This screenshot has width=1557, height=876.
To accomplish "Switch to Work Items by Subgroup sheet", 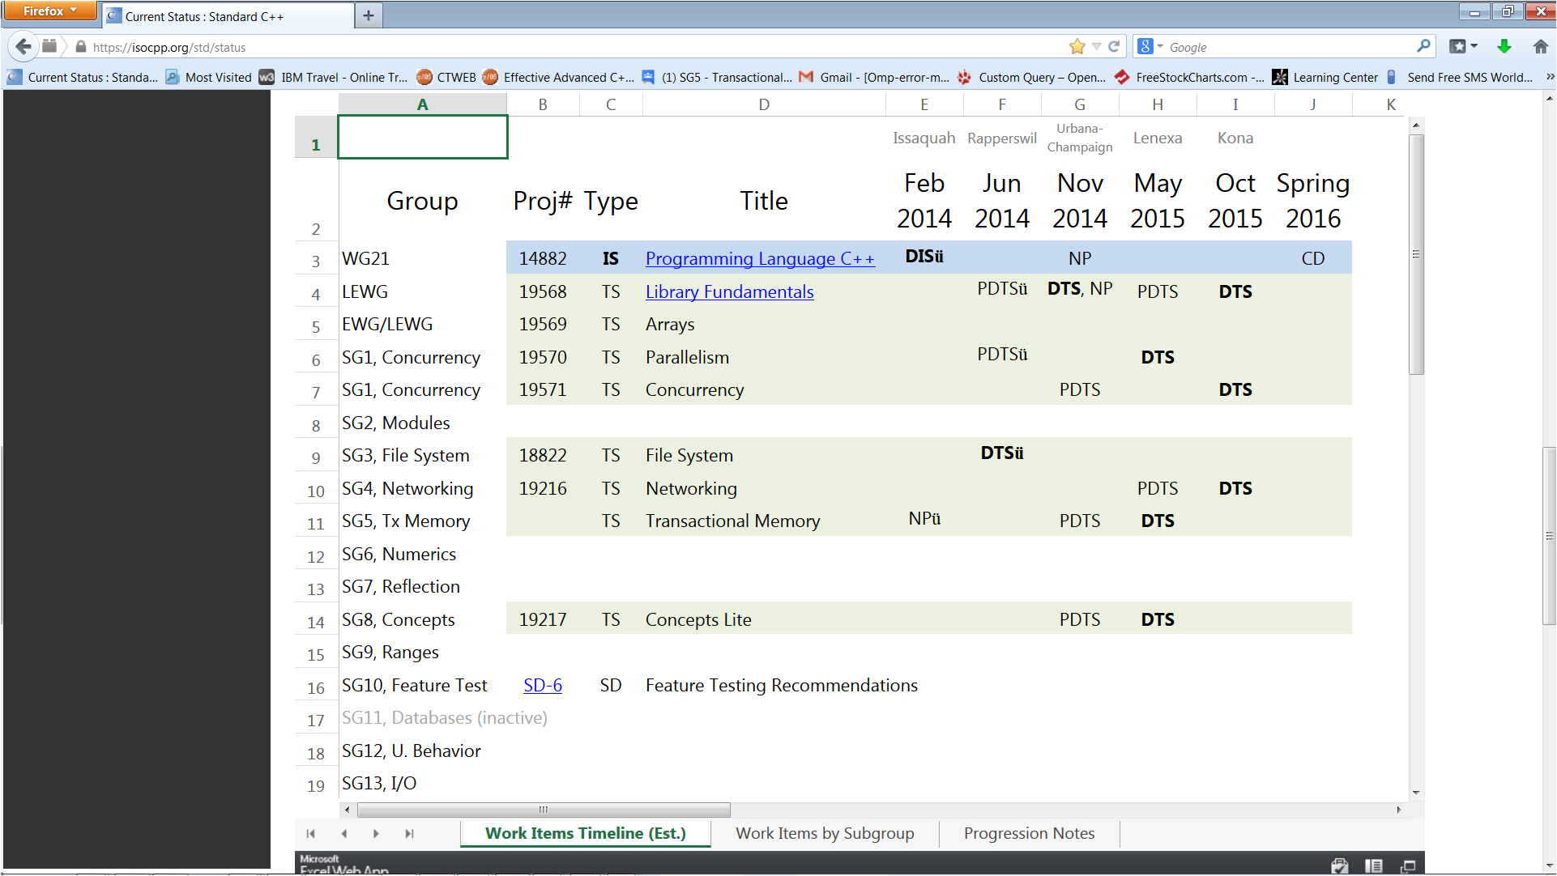I will click(825, 833).
